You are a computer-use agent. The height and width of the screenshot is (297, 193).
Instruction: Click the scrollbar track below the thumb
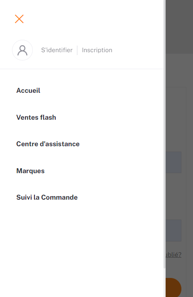pos(164,283)
